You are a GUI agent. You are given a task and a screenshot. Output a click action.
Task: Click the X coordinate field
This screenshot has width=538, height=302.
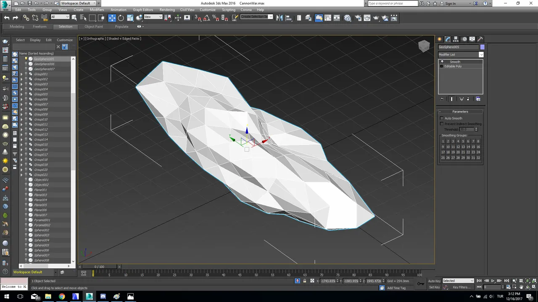click(328, 281)
